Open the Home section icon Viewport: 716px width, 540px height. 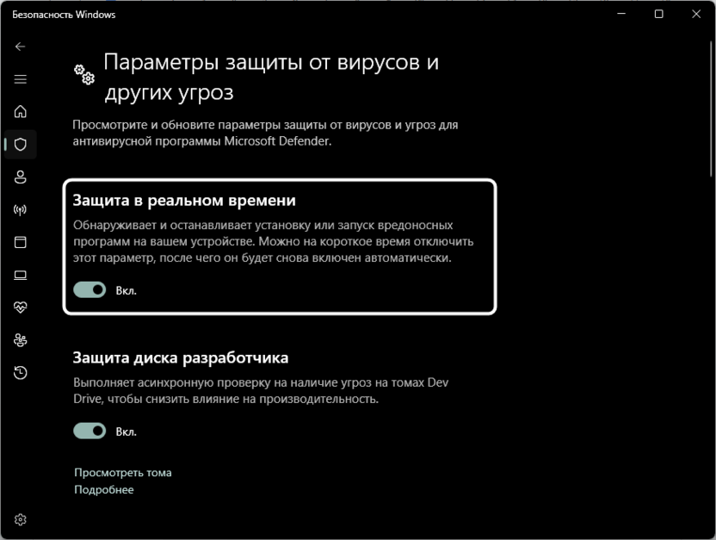[20, 111]
